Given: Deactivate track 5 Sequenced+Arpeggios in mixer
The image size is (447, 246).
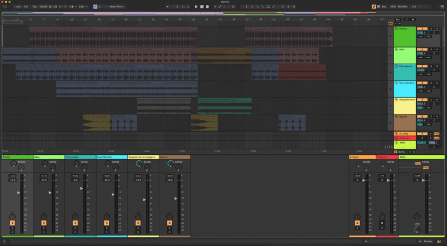Looking at the screenshot, I should pyautogui.click(x=138, y=223).
